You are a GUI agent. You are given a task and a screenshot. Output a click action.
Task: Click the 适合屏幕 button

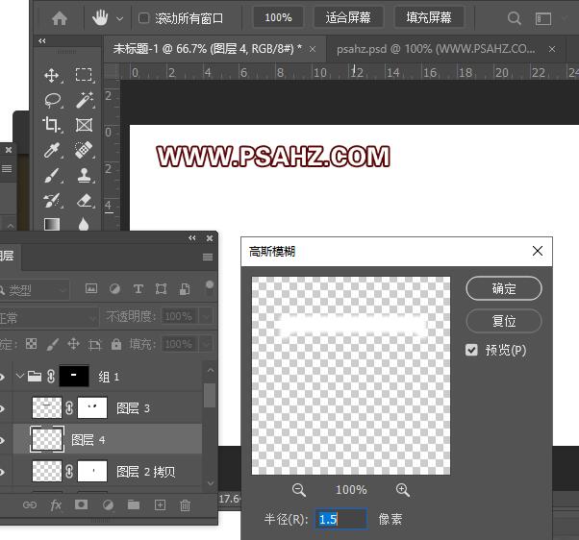(348, 17)
